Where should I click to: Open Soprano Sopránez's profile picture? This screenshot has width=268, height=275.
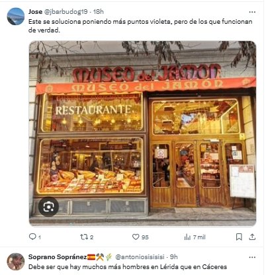point(16,262)
